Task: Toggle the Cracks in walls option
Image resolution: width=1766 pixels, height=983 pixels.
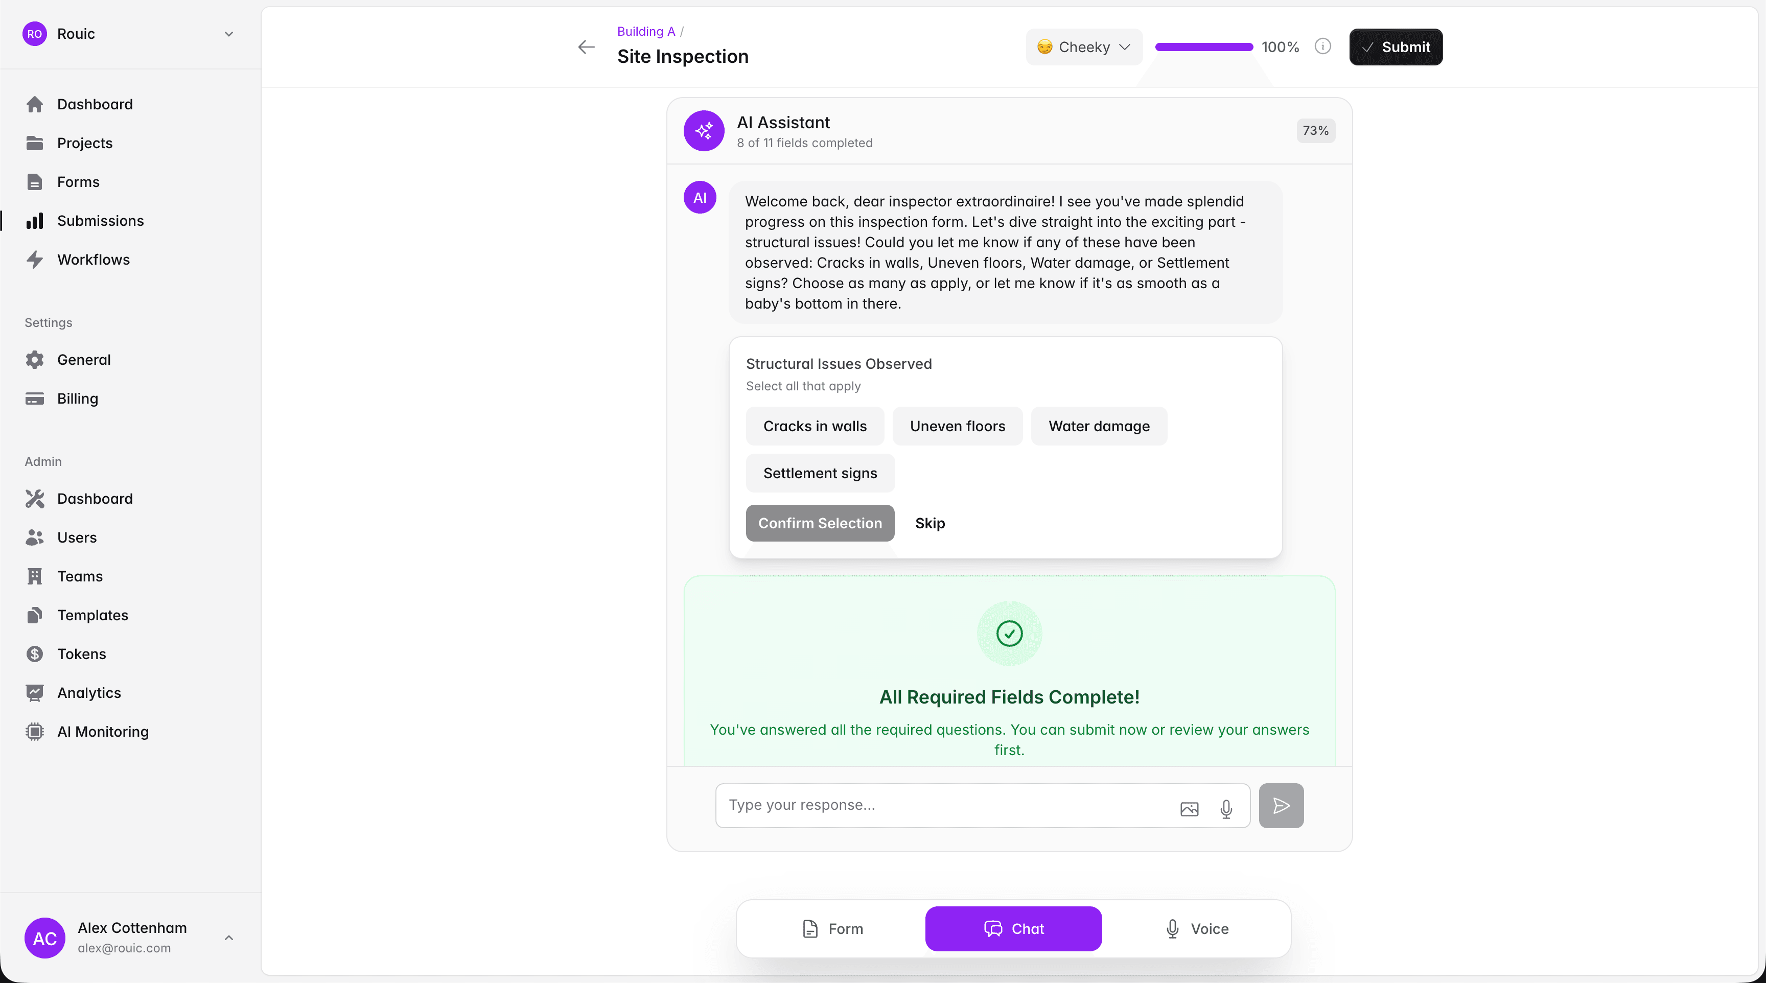Action: pyautogui.click(x=815, y=426)
